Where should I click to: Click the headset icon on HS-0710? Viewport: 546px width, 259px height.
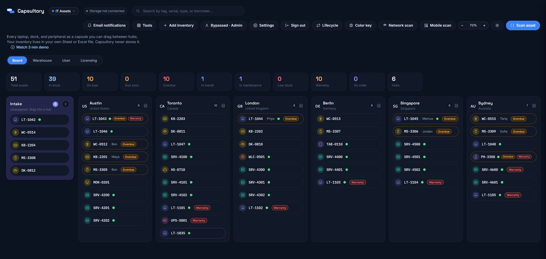coord(165,170)
